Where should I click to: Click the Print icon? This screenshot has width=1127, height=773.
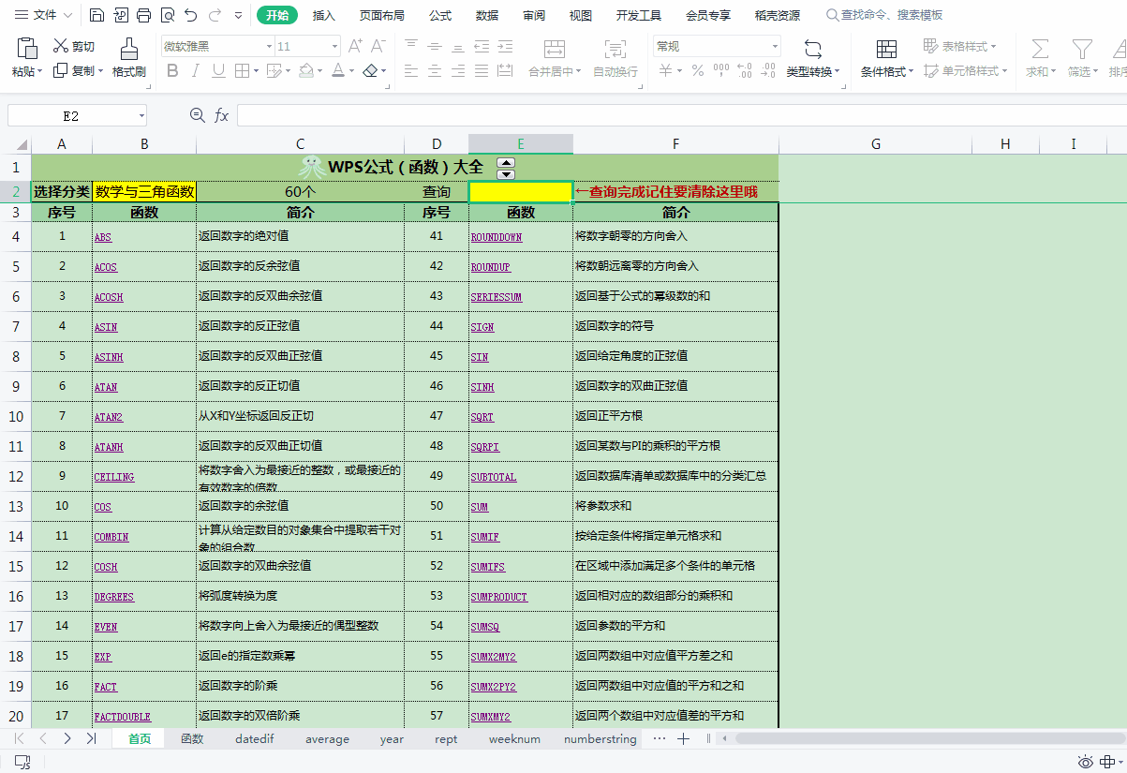[143, 15]
